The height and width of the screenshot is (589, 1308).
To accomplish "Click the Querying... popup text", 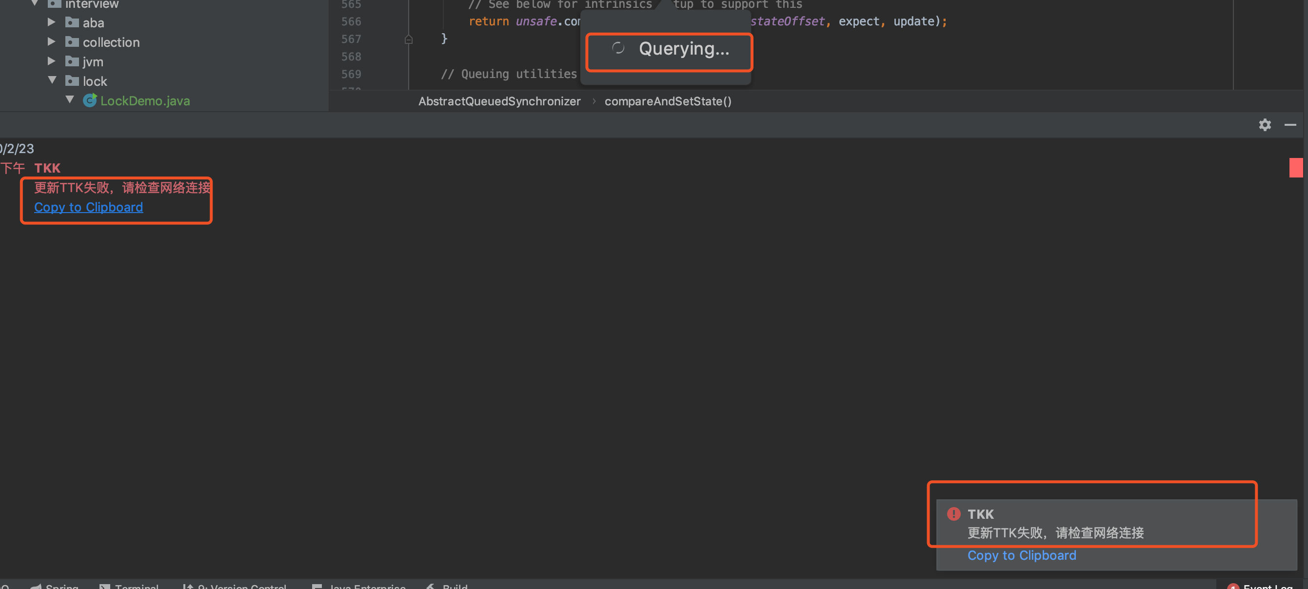I will click(x=684, y=49).
